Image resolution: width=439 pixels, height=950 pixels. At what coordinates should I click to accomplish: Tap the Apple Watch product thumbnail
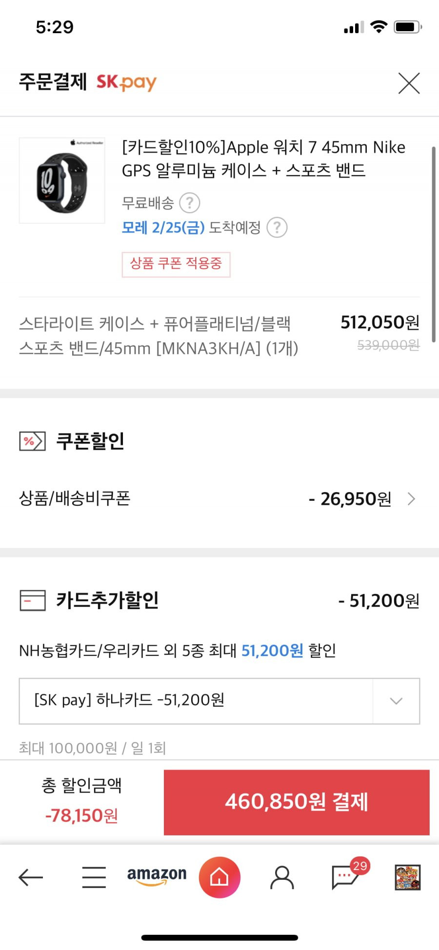click(x=62, y=180)
